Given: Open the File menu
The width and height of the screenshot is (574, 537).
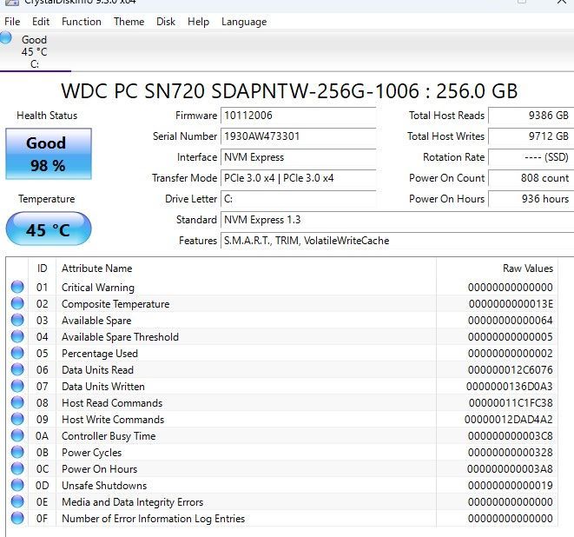Looking at the screenshot, I should coord(12,22).
